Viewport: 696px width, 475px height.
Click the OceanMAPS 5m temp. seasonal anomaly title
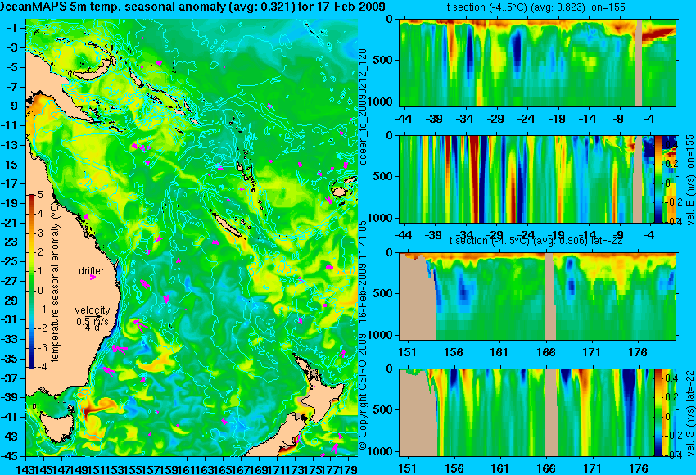point(192,7)
